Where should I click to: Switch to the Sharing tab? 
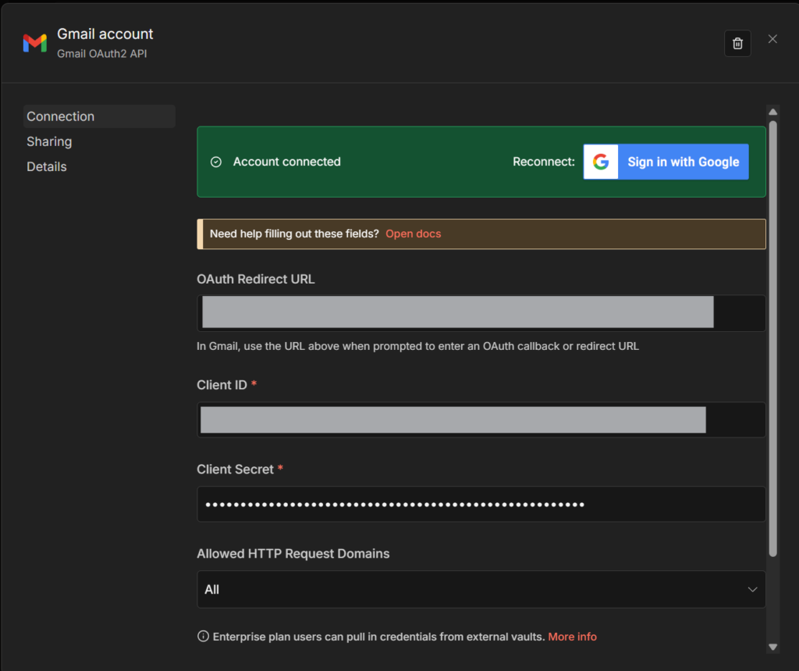49,141
